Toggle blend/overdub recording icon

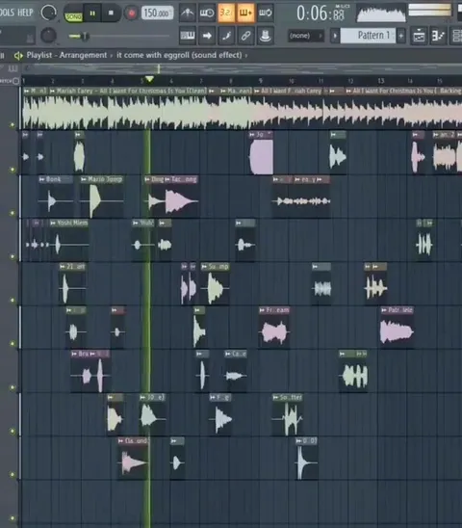[x=245, y=13]
